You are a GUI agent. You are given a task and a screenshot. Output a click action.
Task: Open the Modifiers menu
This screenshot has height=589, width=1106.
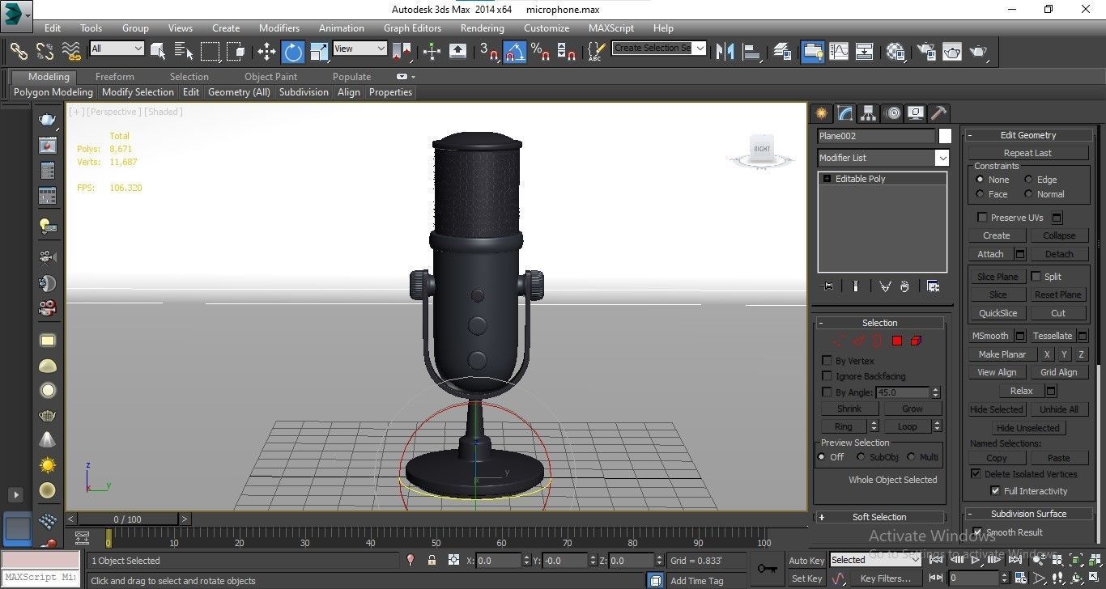tap(279, 28)
